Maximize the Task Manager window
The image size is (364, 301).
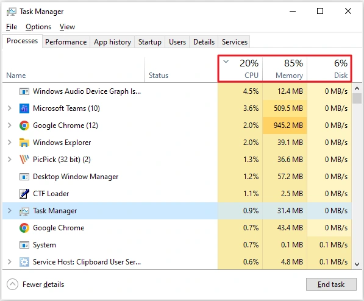coord(320,11)
